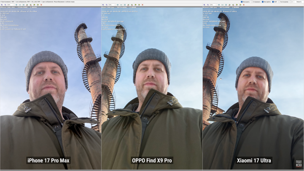Viewport: 304px width, 171px height.
Task: Toggle the 'Имя файла' checkbox
Action: [x=263, y=2]
